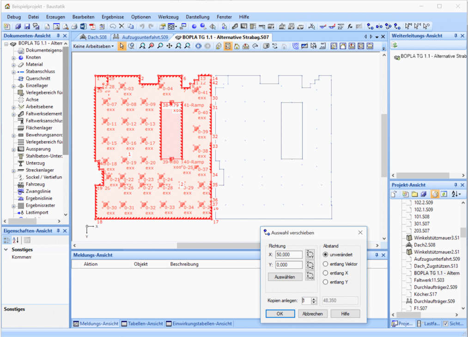Click the arrow selection cursor tool
The image size is (468, 337).
[x=122, y=46]
